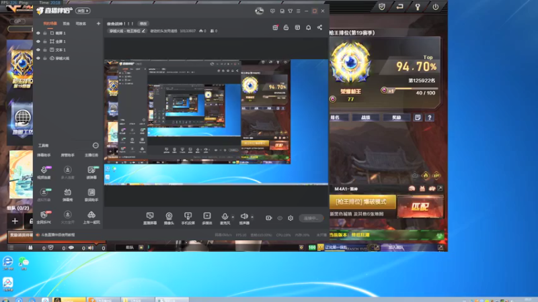This screenshot has height=302, width=538.
Task: Toggle the lock on the 文本 1 layer
Action: [45, 50]
